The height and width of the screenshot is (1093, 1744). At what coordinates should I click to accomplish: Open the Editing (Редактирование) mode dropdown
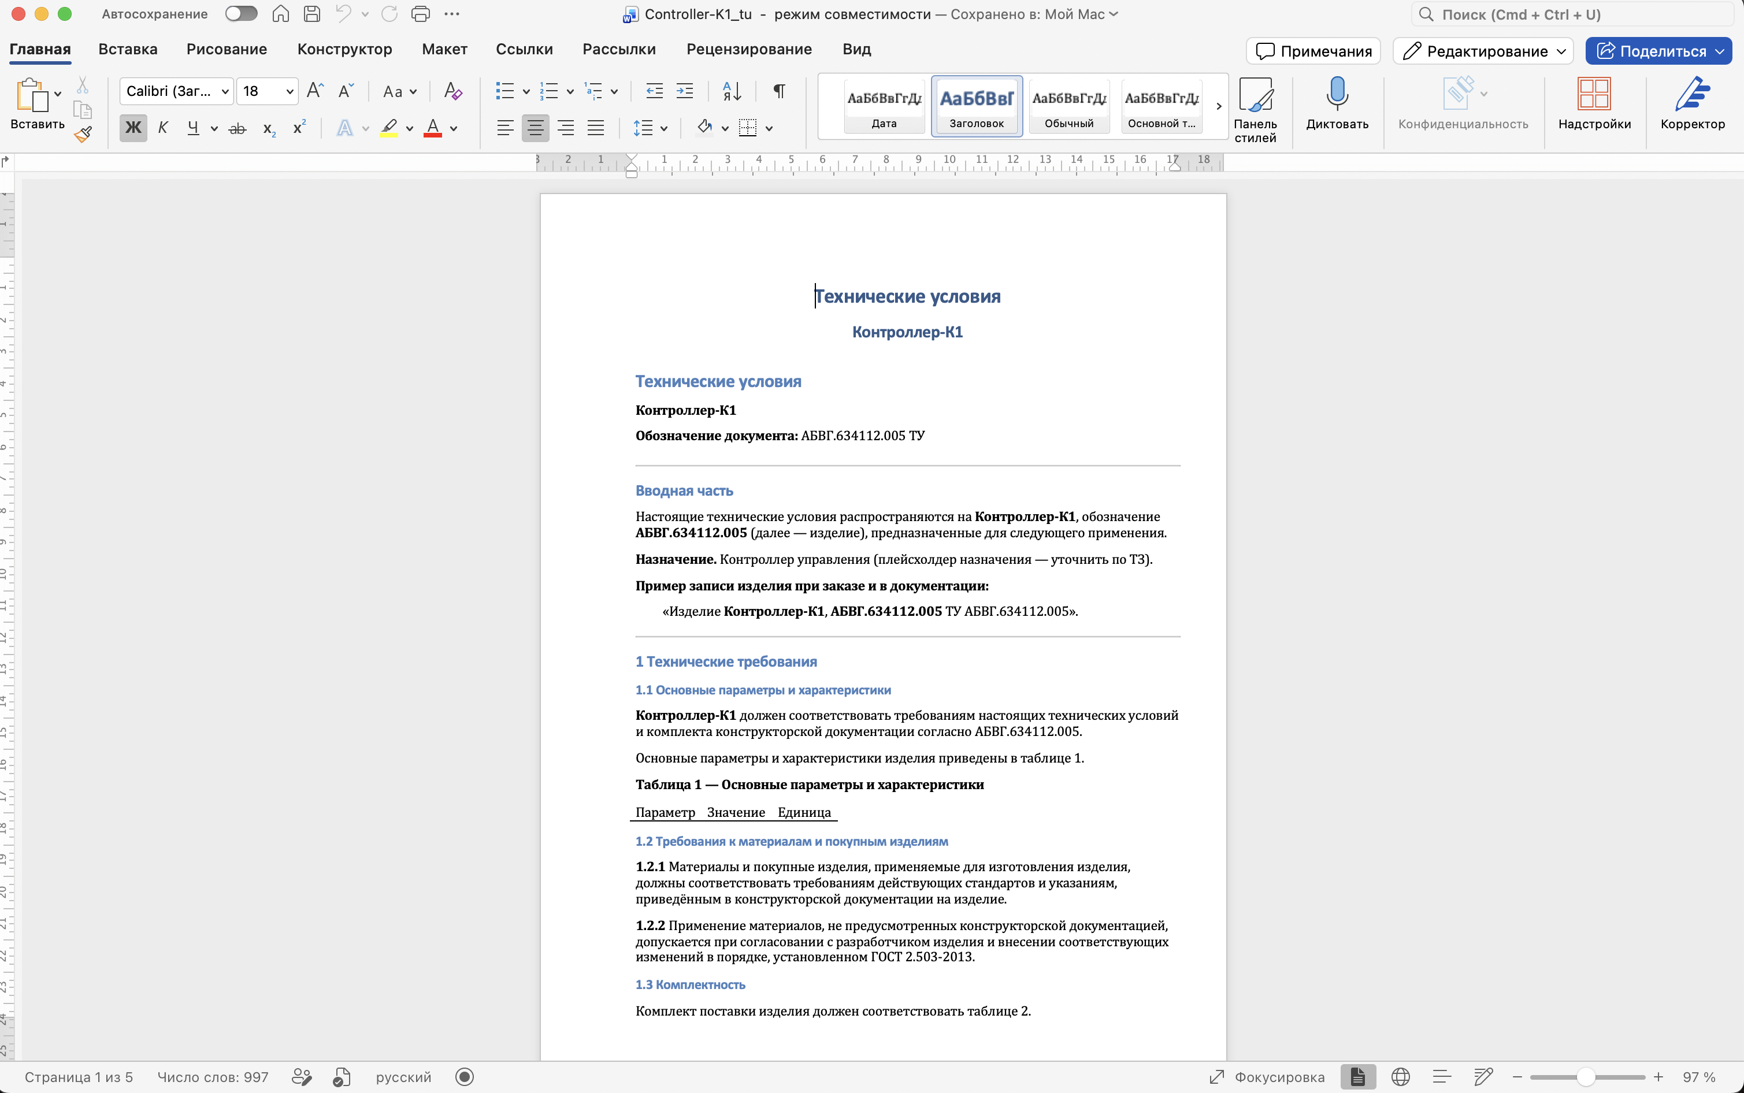pyautogui.click(x=1482, y=51)
